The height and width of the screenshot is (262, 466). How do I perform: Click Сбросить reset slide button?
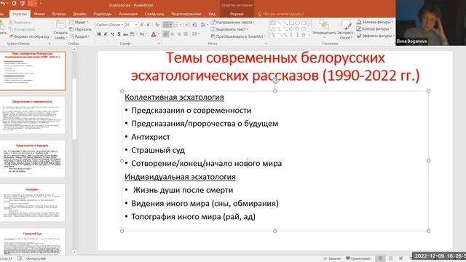tap(81, 29)
